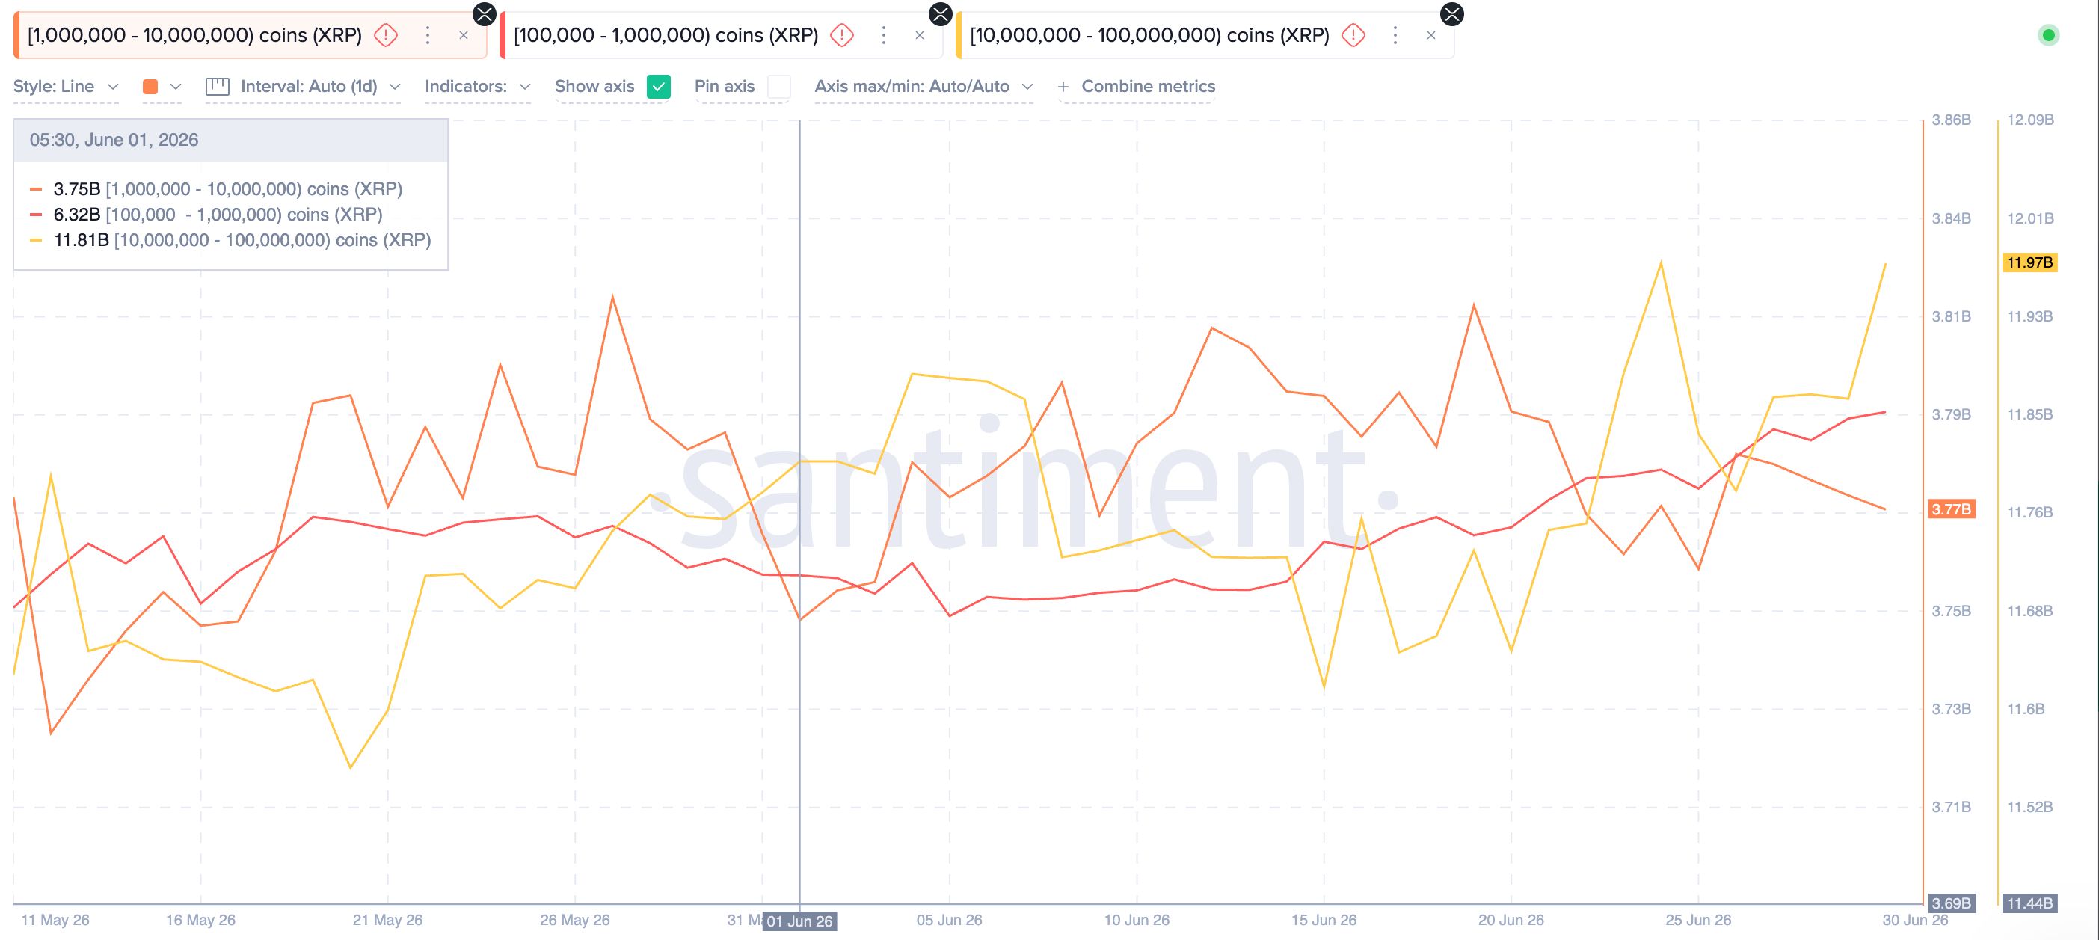2099x940 pixels.
Task: Click the 11.44B axis minimum label
Action: pos(2029,903)
